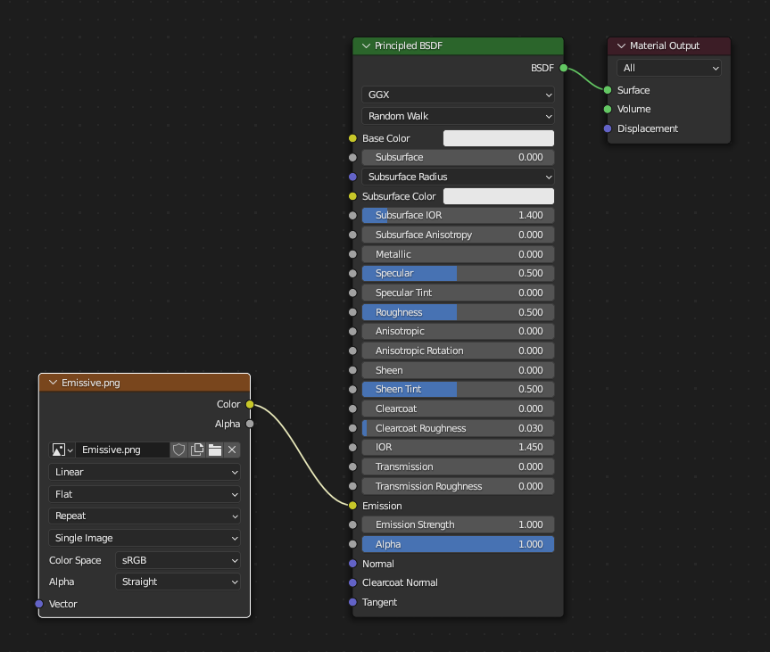Click the Subsurface Color swatch

[499, 196]
